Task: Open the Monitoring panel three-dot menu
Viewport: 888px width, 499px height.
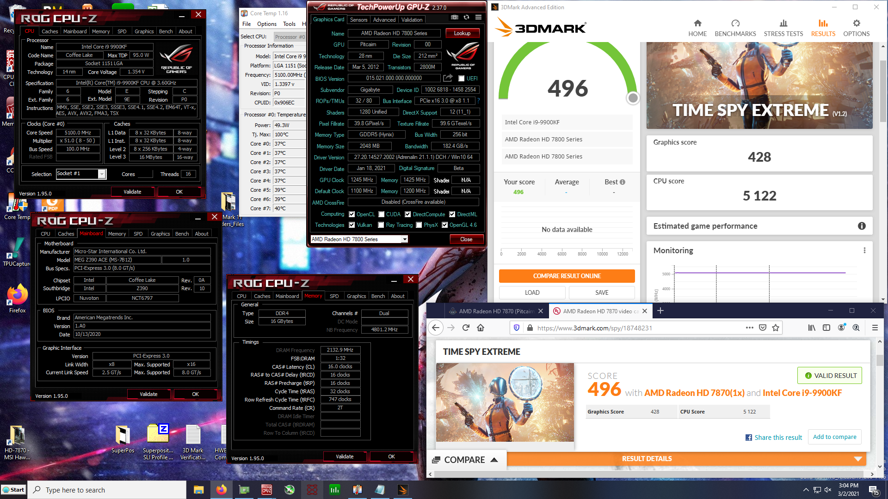Action: [864, 250]
